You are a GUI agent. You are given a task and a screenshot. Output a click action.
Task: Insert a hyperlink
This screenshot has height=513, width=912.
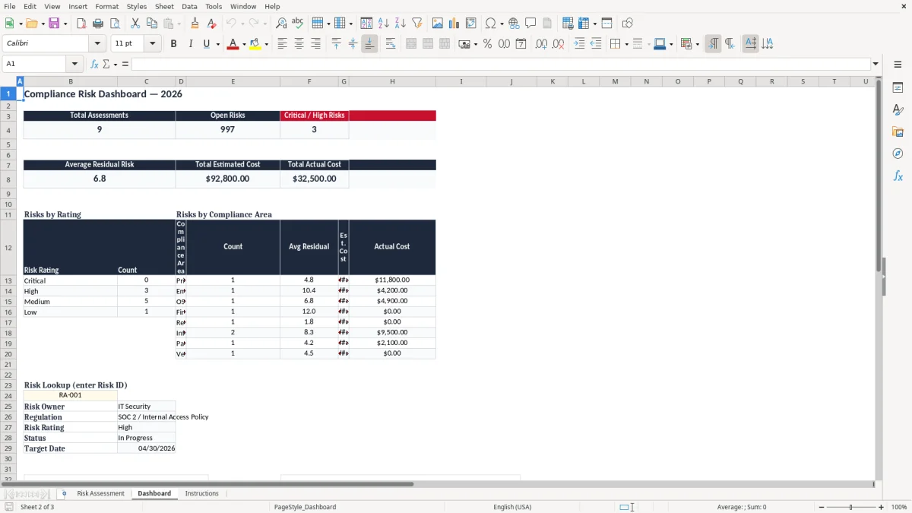(x=514, y=24)
